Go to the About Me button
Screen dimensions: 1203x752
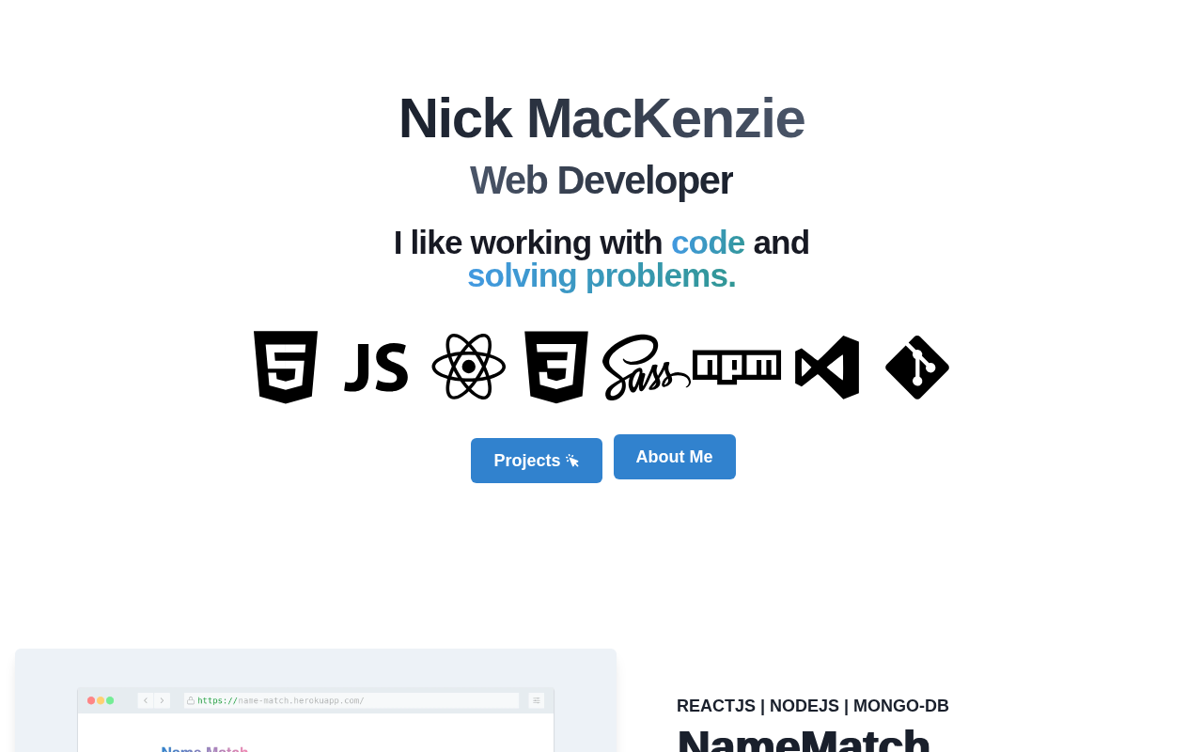tap(675, 457)
